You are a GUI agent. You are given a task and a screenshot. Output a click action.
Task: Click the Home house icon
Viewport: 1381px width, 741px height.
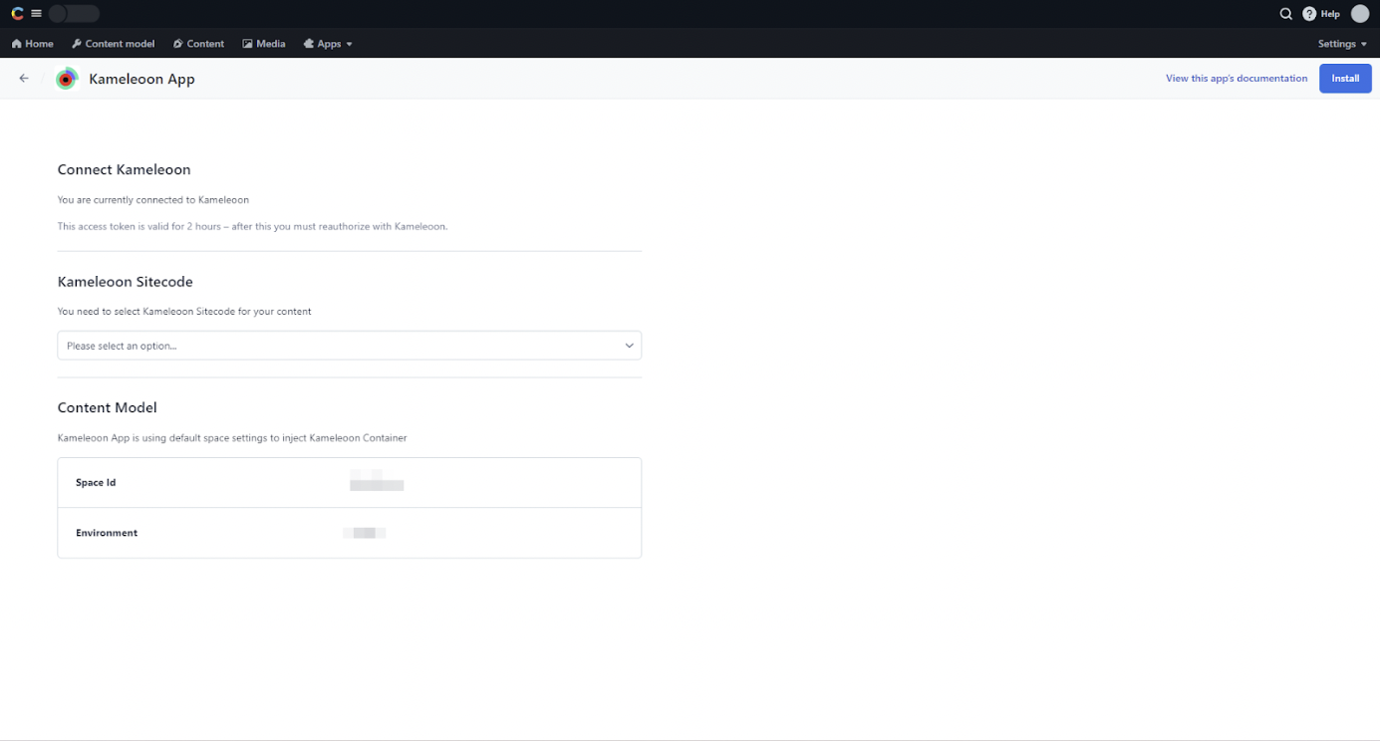click(17, 44)
